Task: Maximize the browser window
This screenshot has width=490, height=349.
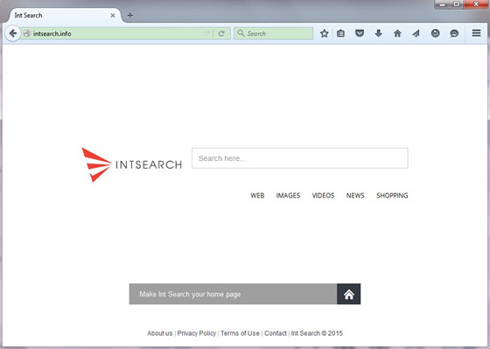Action: [457, 4]
